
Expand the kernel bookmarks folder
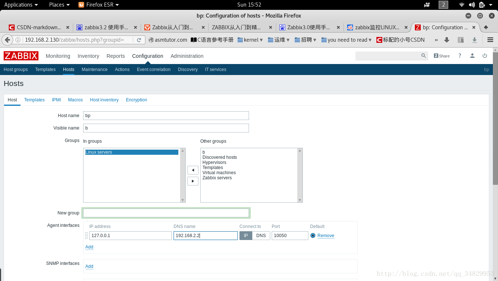(x=250, y=40)
